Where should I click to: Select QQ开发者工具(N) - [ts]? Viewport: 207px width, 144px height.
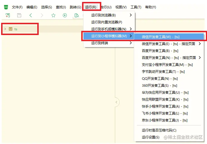pyautogui.click(x=169, y=79)
